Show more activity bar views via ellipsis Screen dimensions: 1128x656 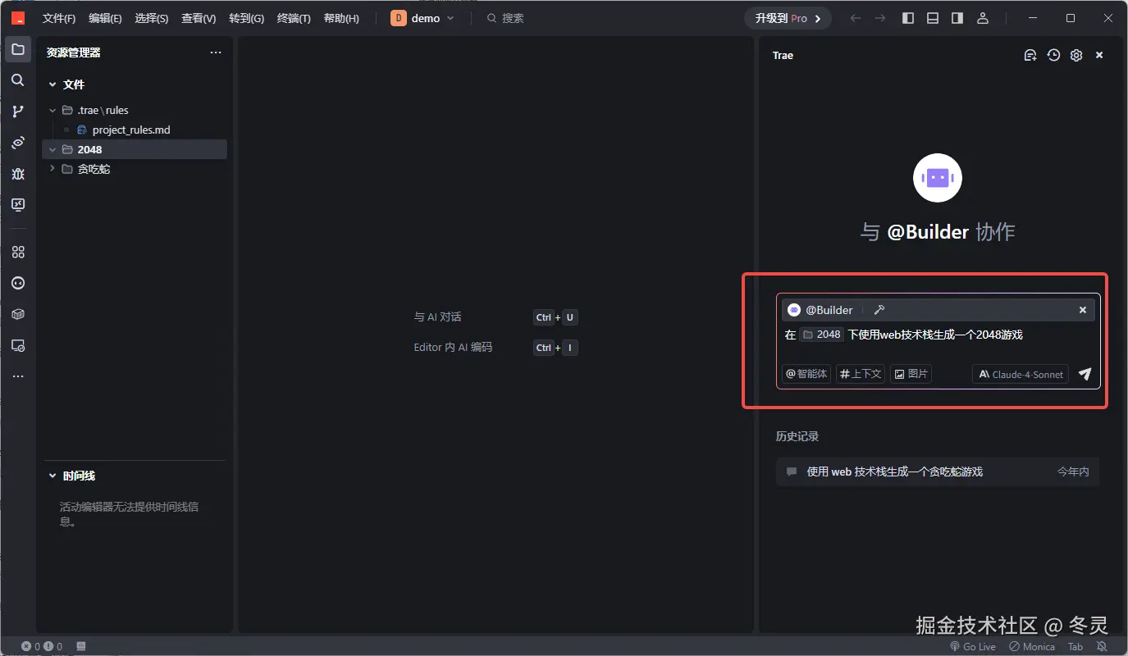pos(18,376)
